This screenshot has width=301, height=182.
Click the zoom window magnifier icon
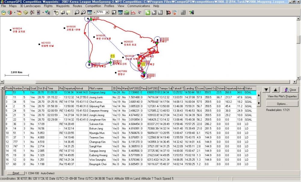[x=114, y=13]
